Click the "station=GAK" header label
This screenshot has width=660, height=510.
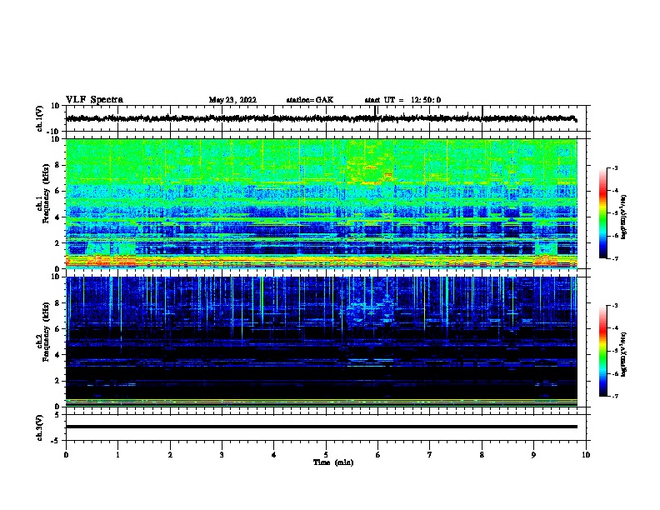310,100
